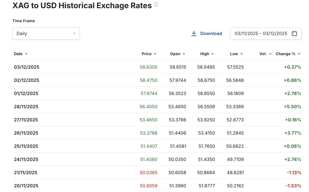The height and width of the screenshot is (192, 309).
Task: Click the XAG to USD Historical Exchage Rates heading
Action: 82,5
